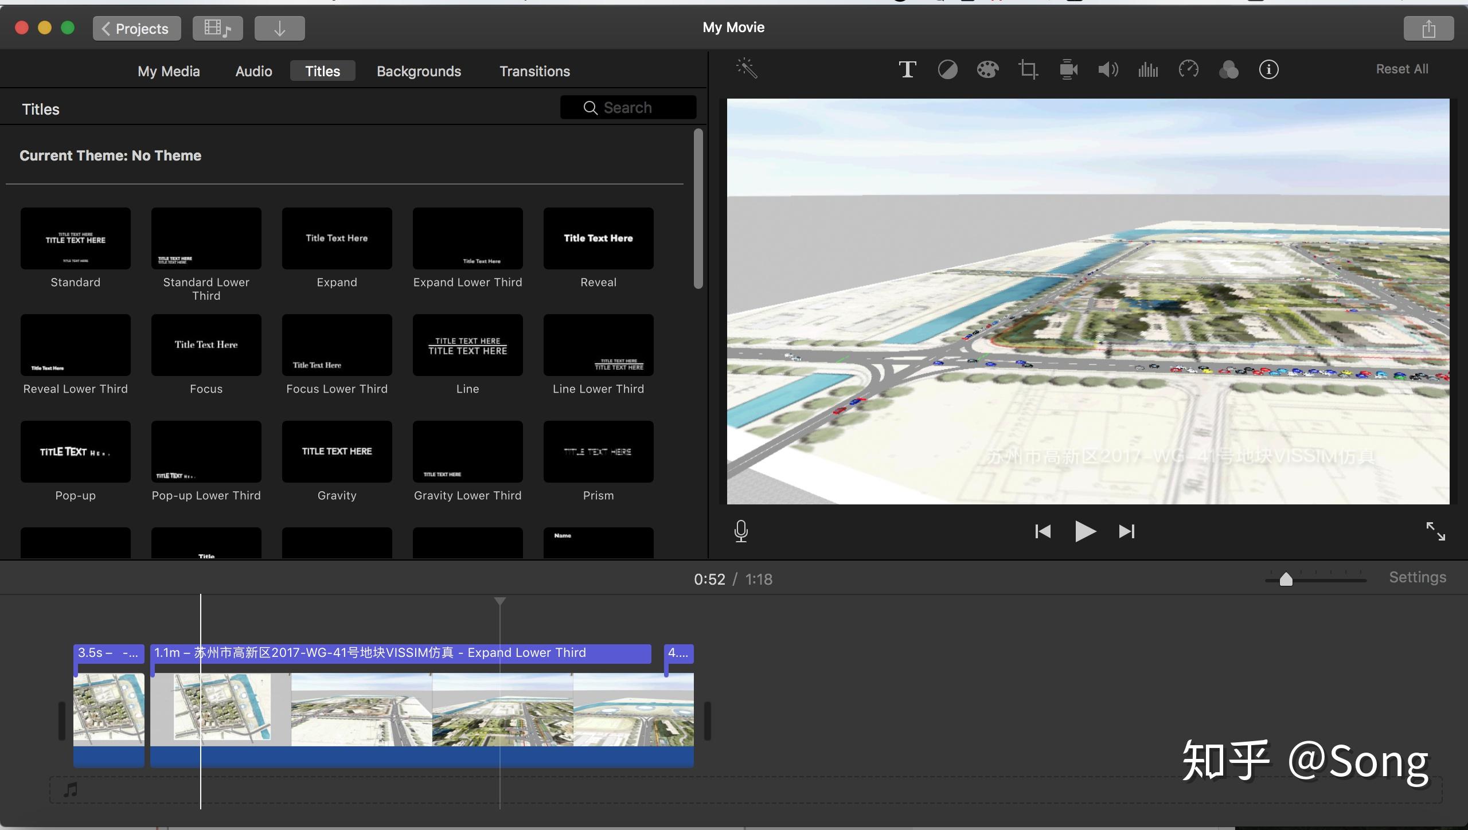Open the timeline Settings dropdown
The height and width of the screenshot is (830, 1468).
coord(1417,578)
